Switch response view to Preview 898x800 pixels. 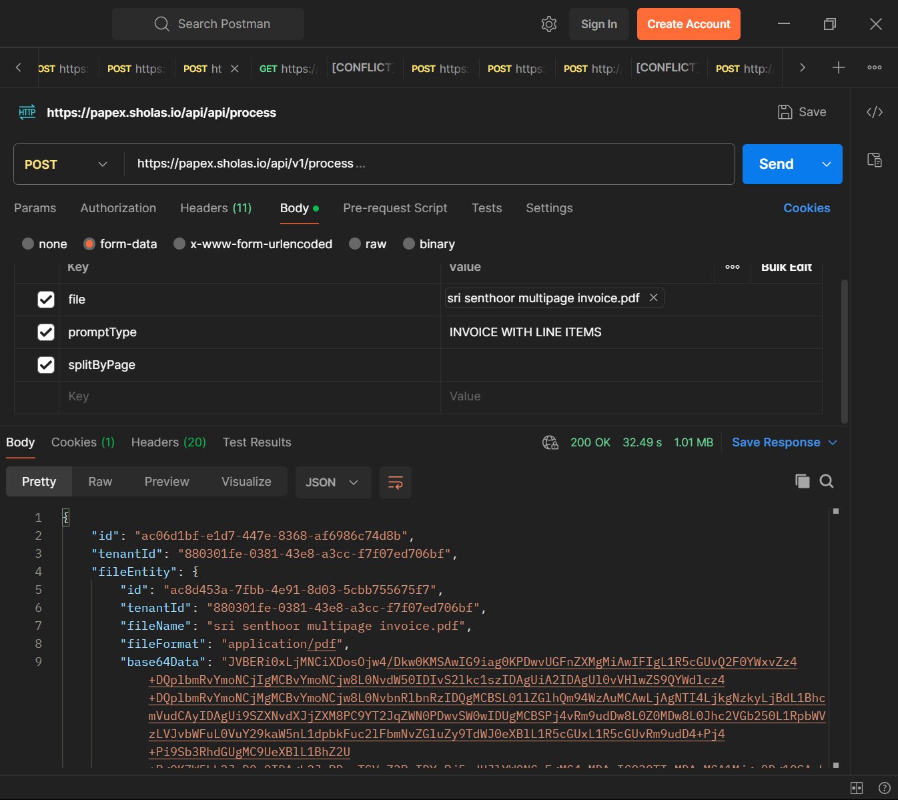click(x=167, y=482)
